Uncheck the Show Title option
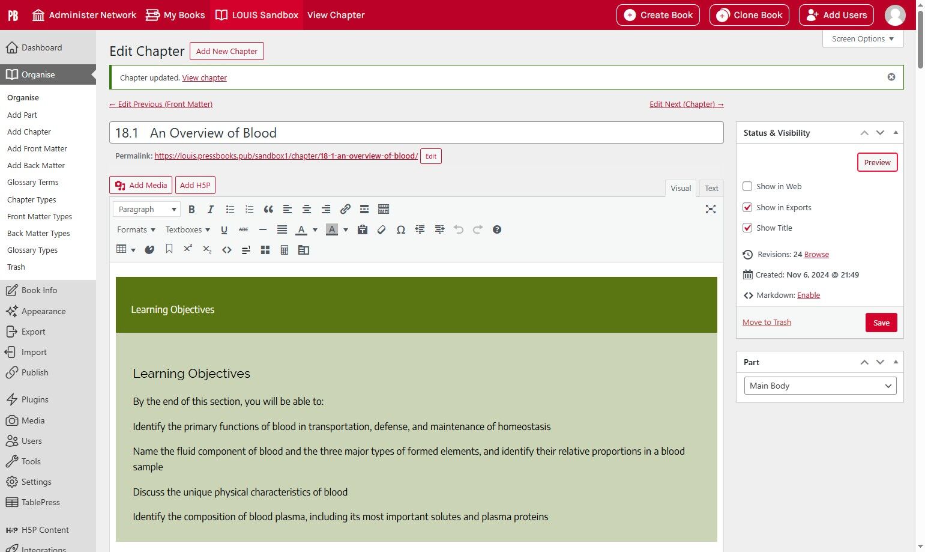Viewport: 925px width, 552px height. tap(747, 228)
